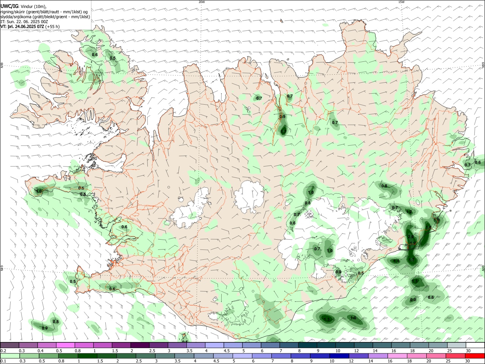Viewport: 485px width, 364px height.
Task: Click the 'rigning/skúrir (grænt/blátt/rautt' header line
Action: pos(44,12)
